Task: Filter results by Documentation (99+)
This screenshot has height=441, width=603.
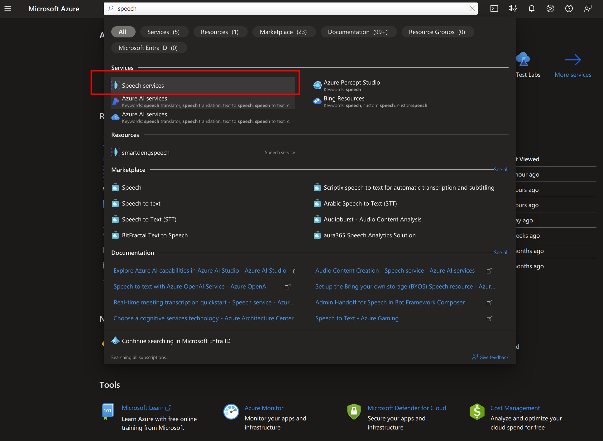Action: click(x=358, y=32)
